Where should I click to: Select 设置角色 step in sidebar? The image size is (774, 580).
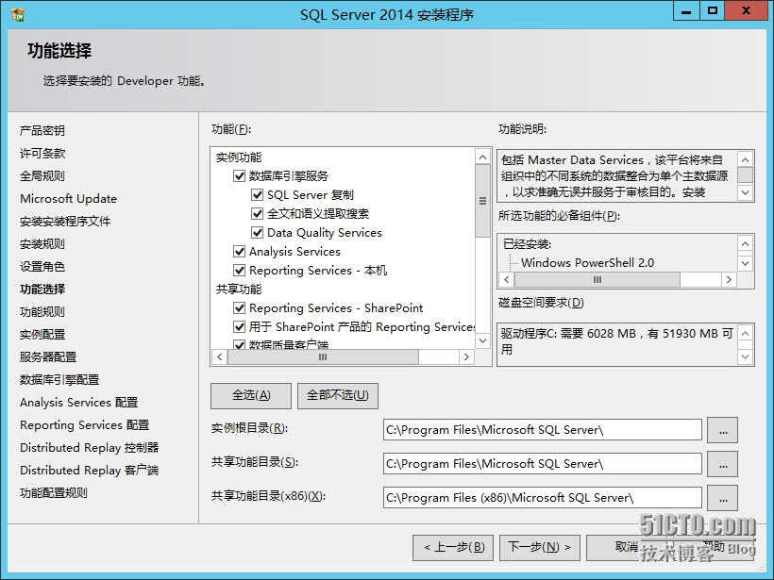42,267
